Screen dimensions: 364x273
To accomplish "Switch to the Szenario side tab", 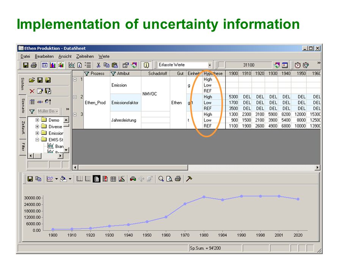I will pyautogui.click(x=22, y=106).
